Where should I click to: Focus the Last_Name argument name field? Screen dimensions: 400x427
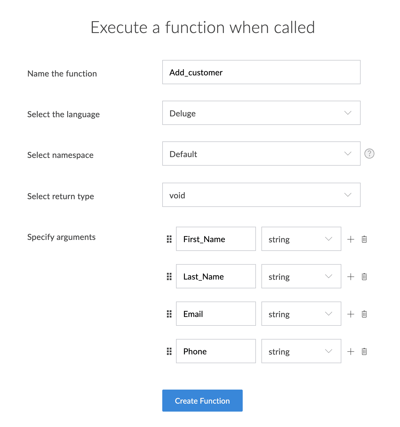point(216,276)
